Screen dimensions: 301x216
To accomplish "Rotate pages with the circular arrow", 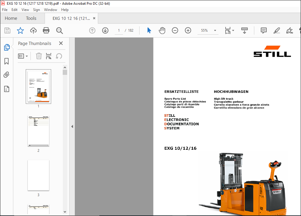I will click(x=59, y=56).
